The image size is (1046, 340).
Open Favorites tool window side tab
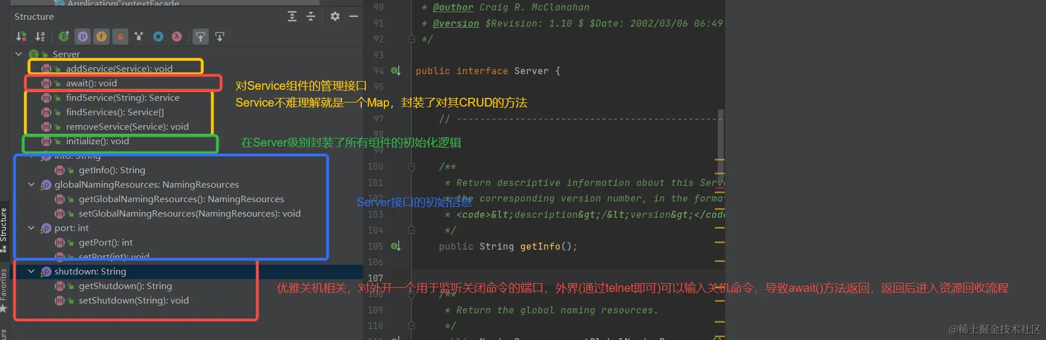pos(3,290)
